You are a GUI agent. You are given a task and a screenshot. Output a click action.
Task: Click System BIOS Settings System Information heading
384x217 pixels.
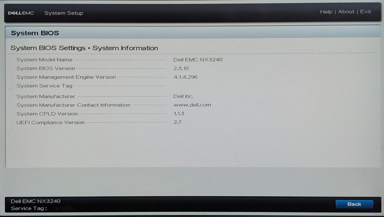coord(84,48)
